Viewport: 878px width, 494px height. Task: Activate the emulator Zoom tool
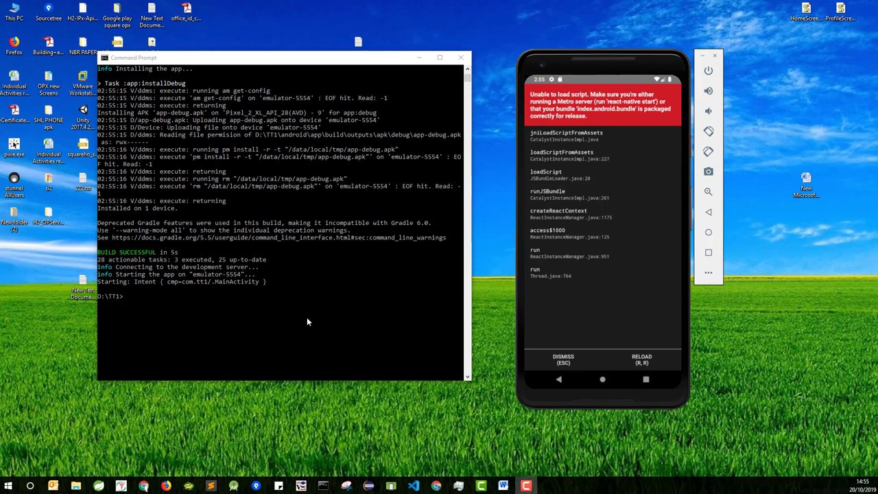709,192
